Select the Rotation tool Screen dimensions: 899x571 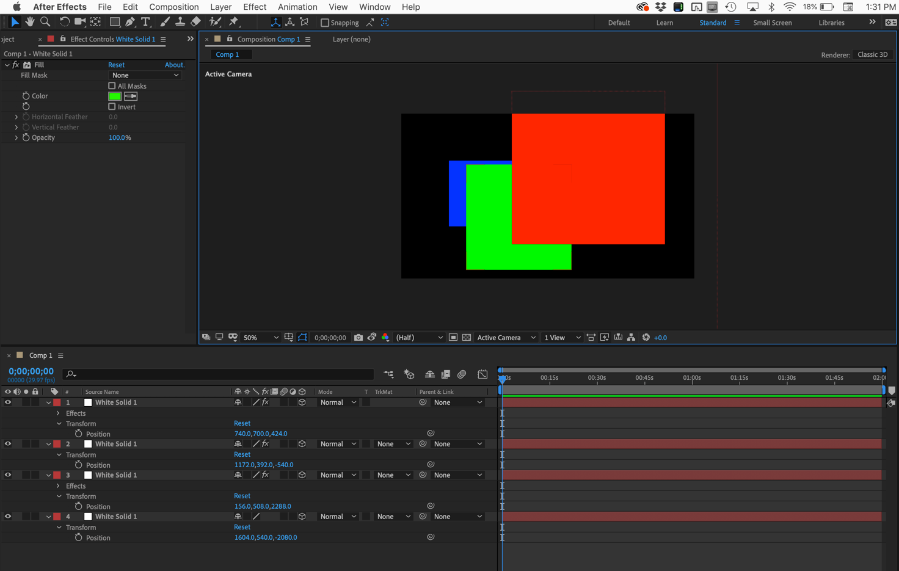tap(64, 22)
